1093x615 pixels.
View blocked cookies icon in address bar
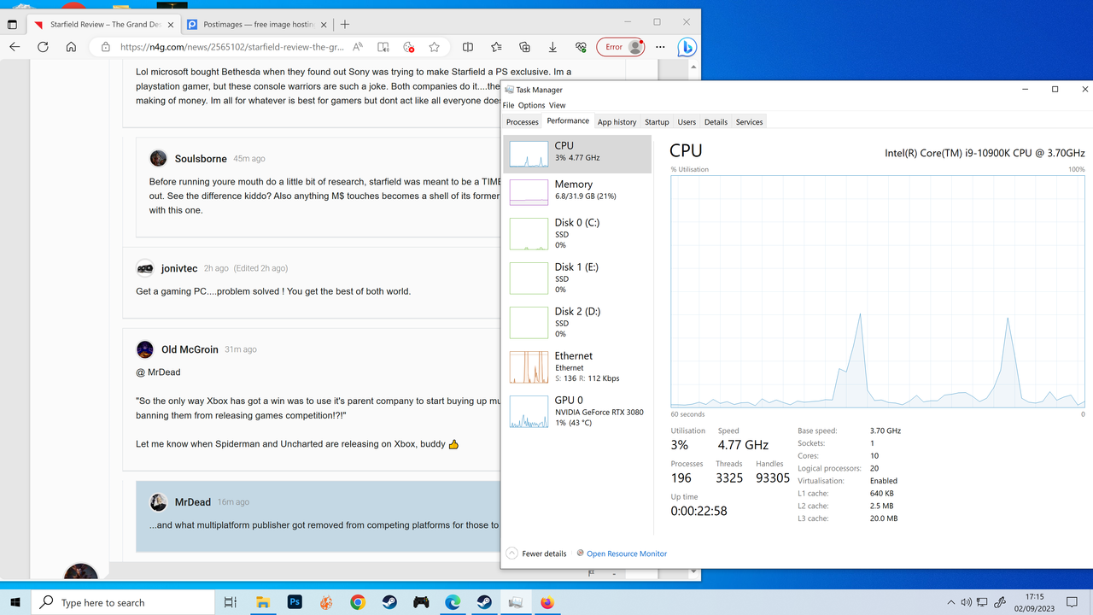(x=407, y=47)
